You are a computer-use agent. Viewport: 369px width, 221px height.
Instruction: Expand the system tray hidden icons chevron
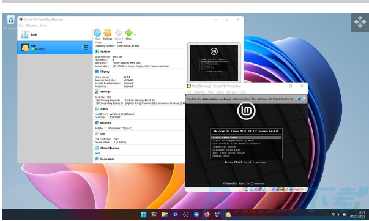(326, 215)
